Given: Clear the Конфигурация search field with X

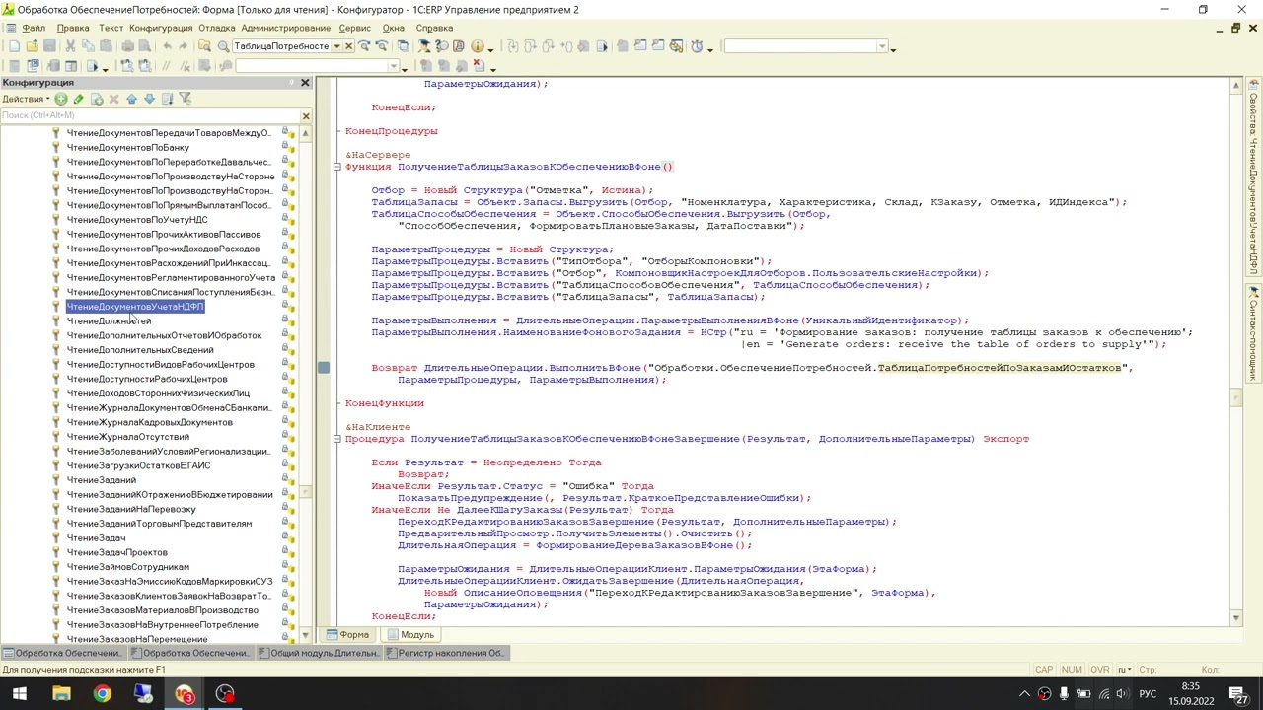Looking at the screenshot, I should pyautogui.click(x=305, y=116).
